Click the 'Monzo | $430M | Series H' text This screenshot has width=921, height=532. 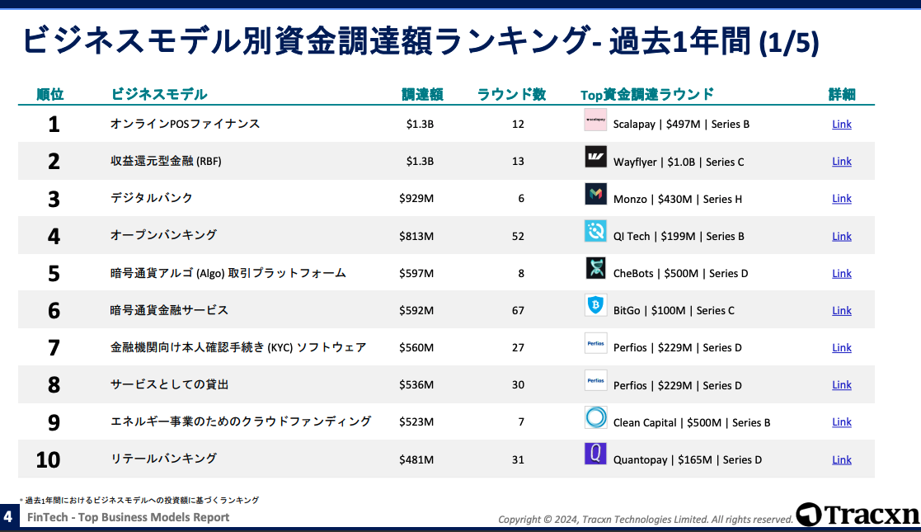(677, 200)
